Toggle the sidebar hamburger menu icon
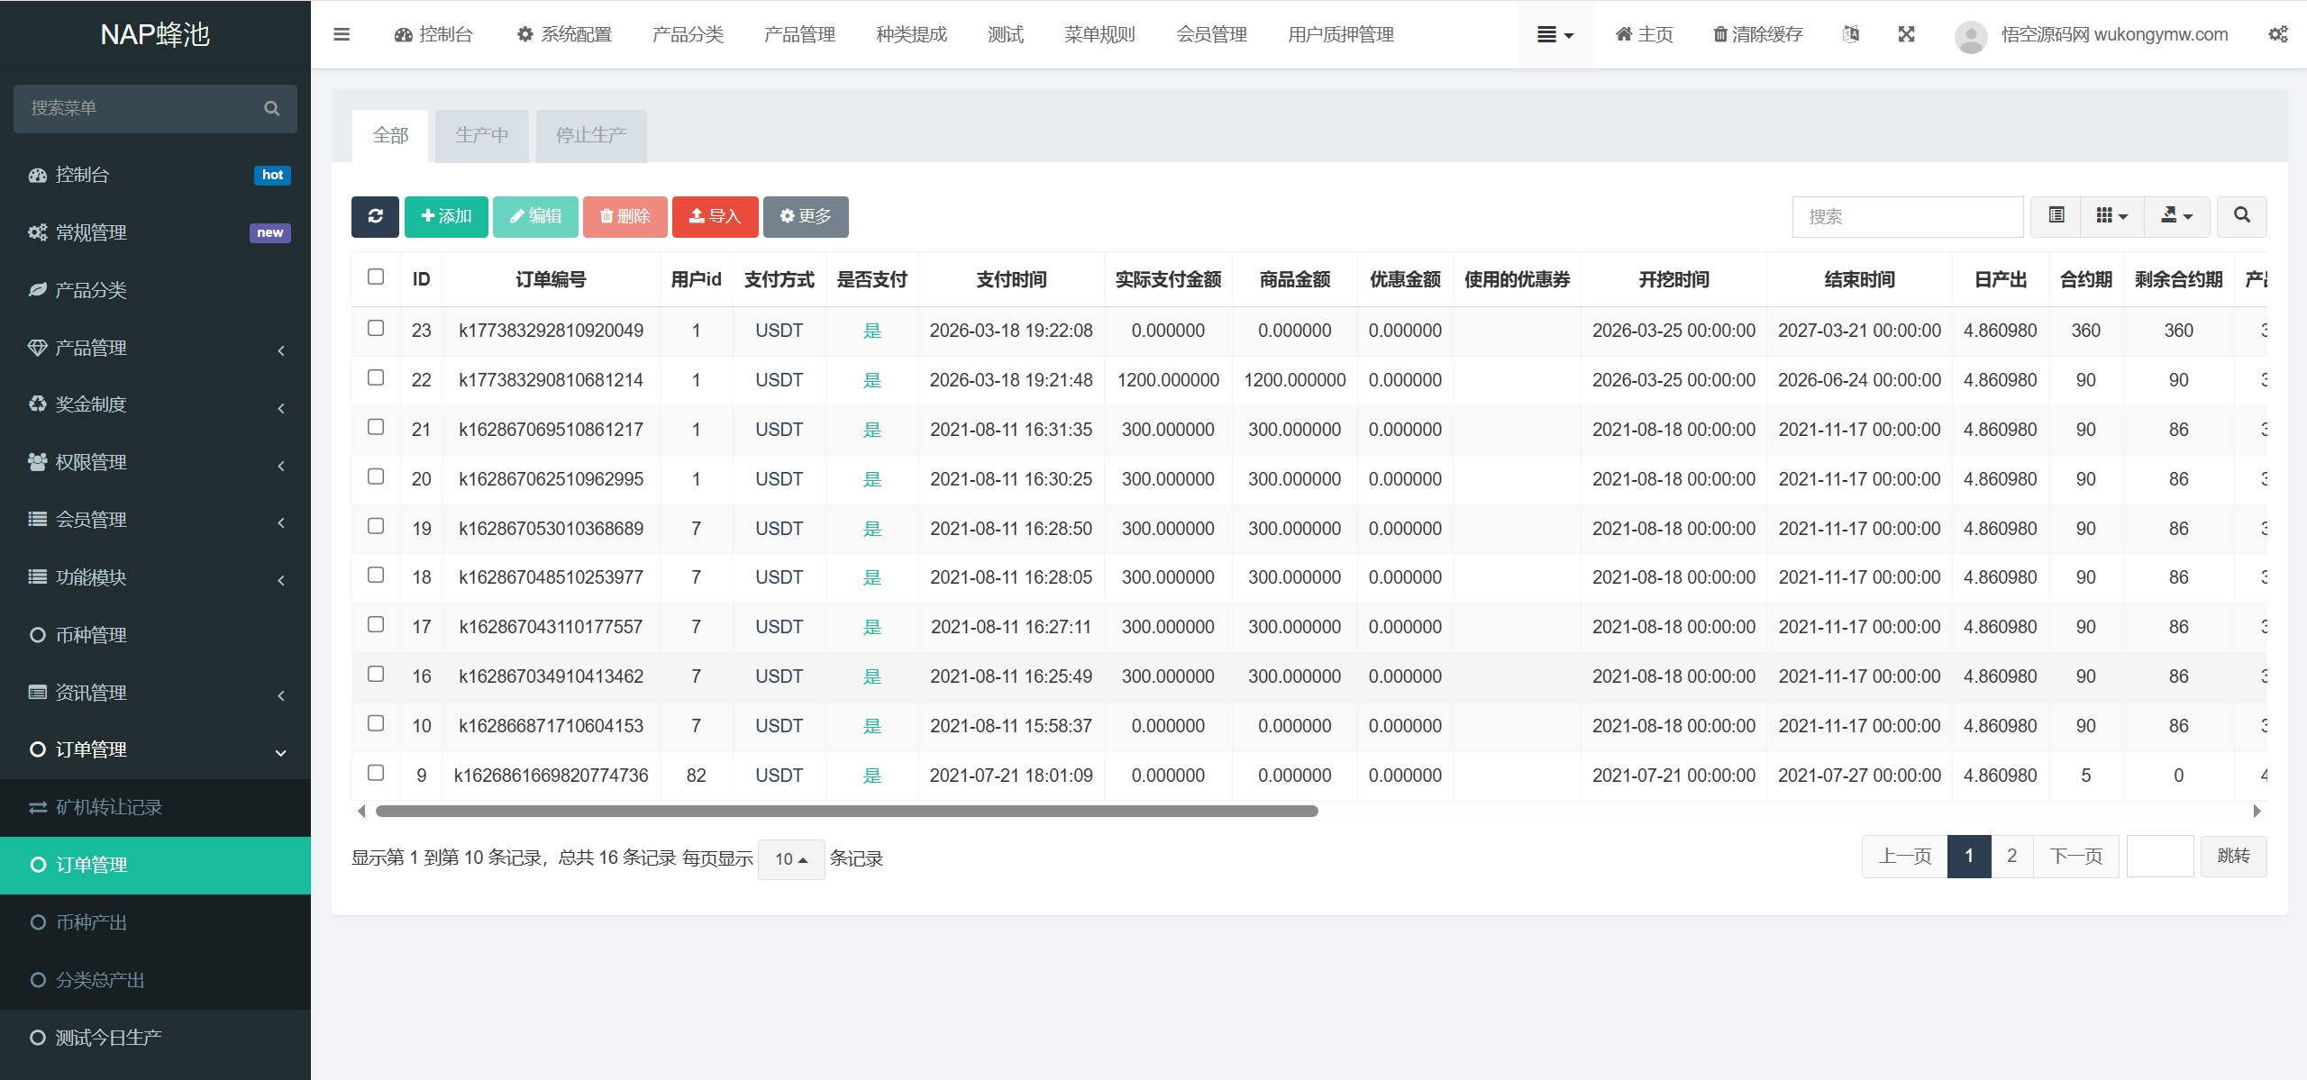Image resolution: width=2307 pixels, height=1080 pixels. [342, 34]
